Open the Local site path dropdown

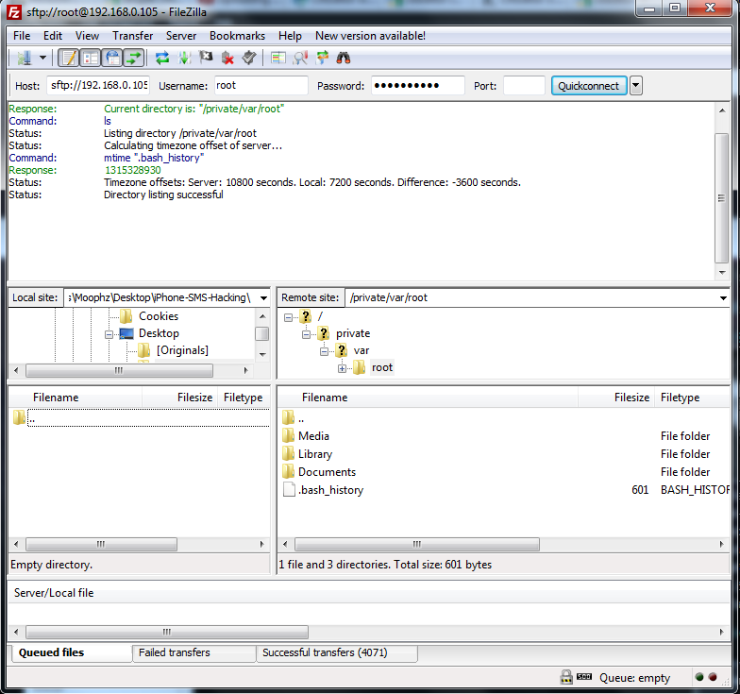(263, 298)
